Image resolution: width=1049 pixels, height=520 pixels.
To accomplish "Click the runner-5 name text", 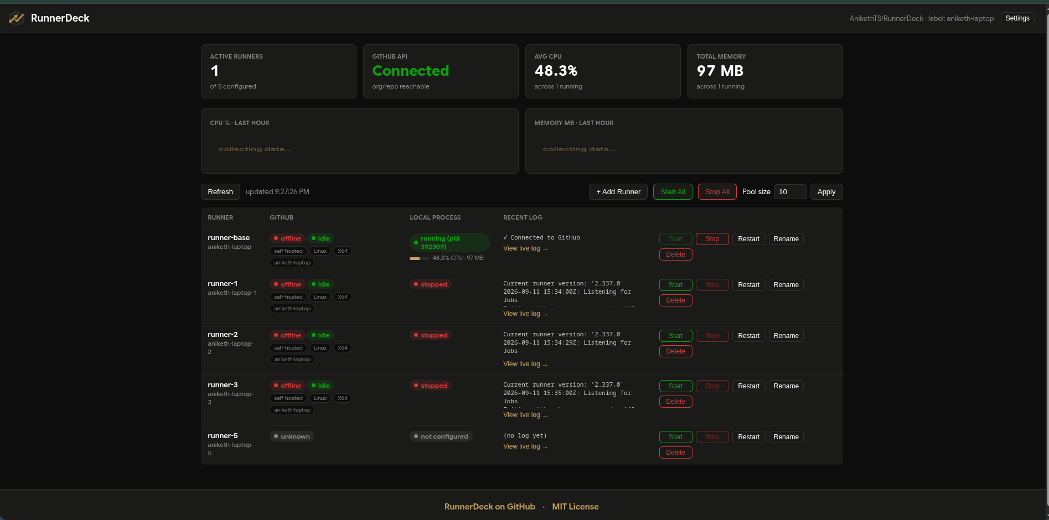I will click(223, 436).
